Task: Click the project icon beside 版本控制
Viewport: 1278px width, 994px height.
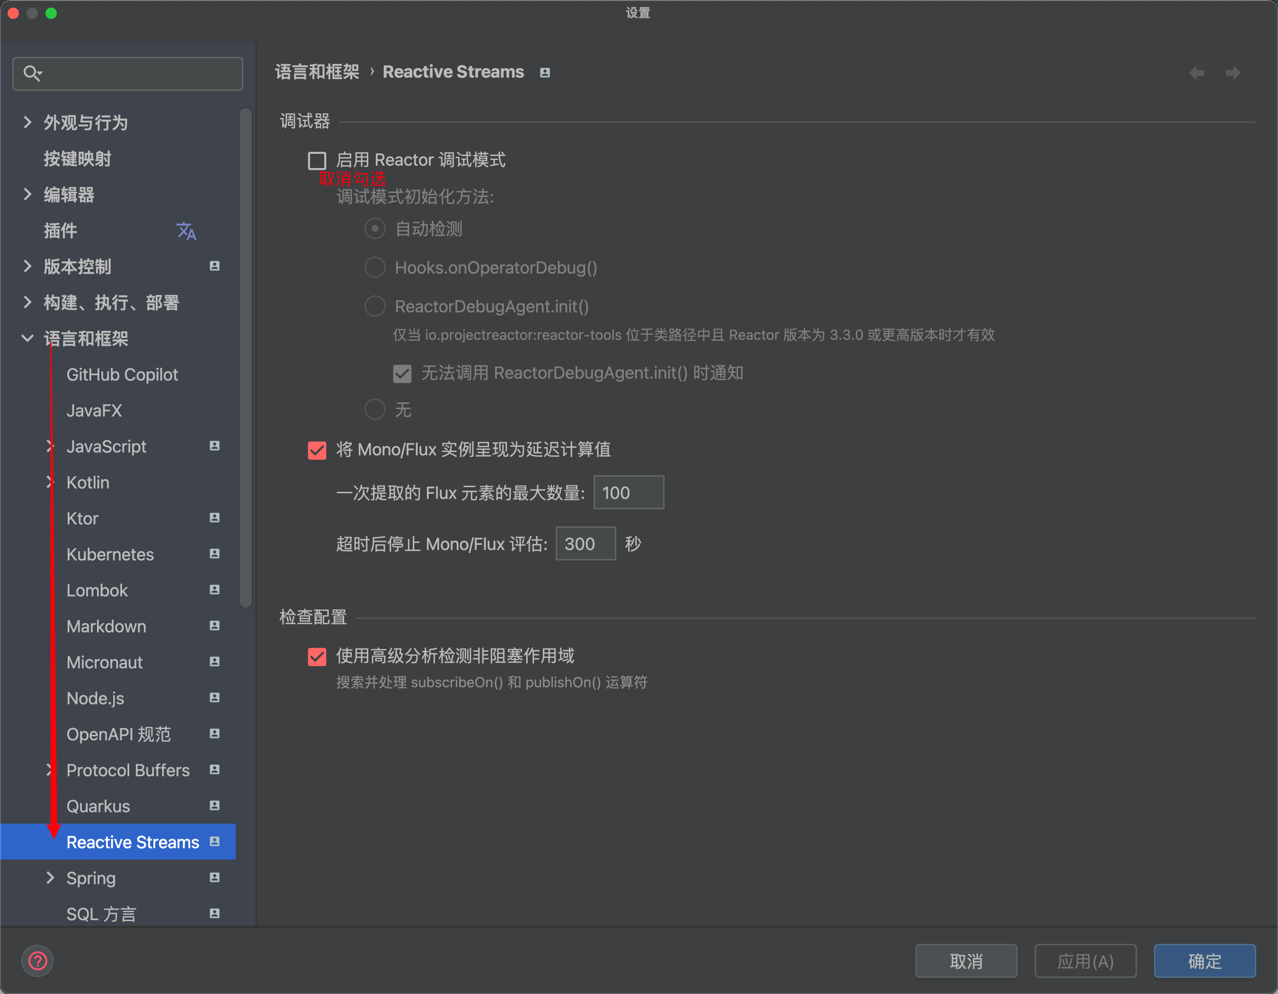Action: [x=214, y=266]
